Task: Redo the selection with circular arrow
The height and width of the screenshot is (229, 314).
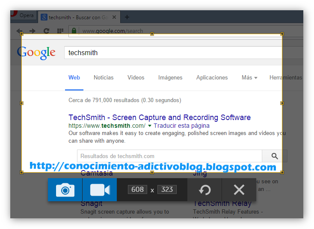Action: (x=204, y=190)
